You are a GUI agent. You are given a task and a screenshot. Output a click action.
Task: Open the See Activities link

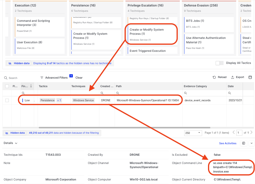click(x=228, y=143)
